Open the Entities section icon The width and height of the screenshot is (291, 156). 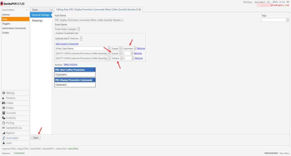click(4, 108)
